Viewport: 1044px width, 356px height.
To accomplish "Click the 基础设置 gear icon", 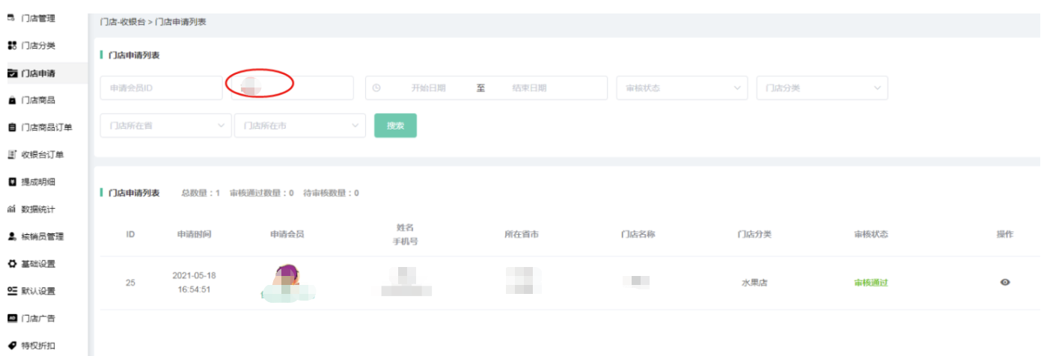I will click(11, 264).
